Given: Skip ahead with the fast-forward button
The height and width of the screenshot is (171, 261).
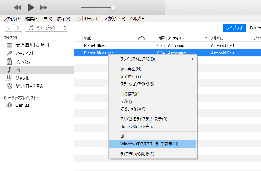Looking at the screenshot, I should 44,8.
